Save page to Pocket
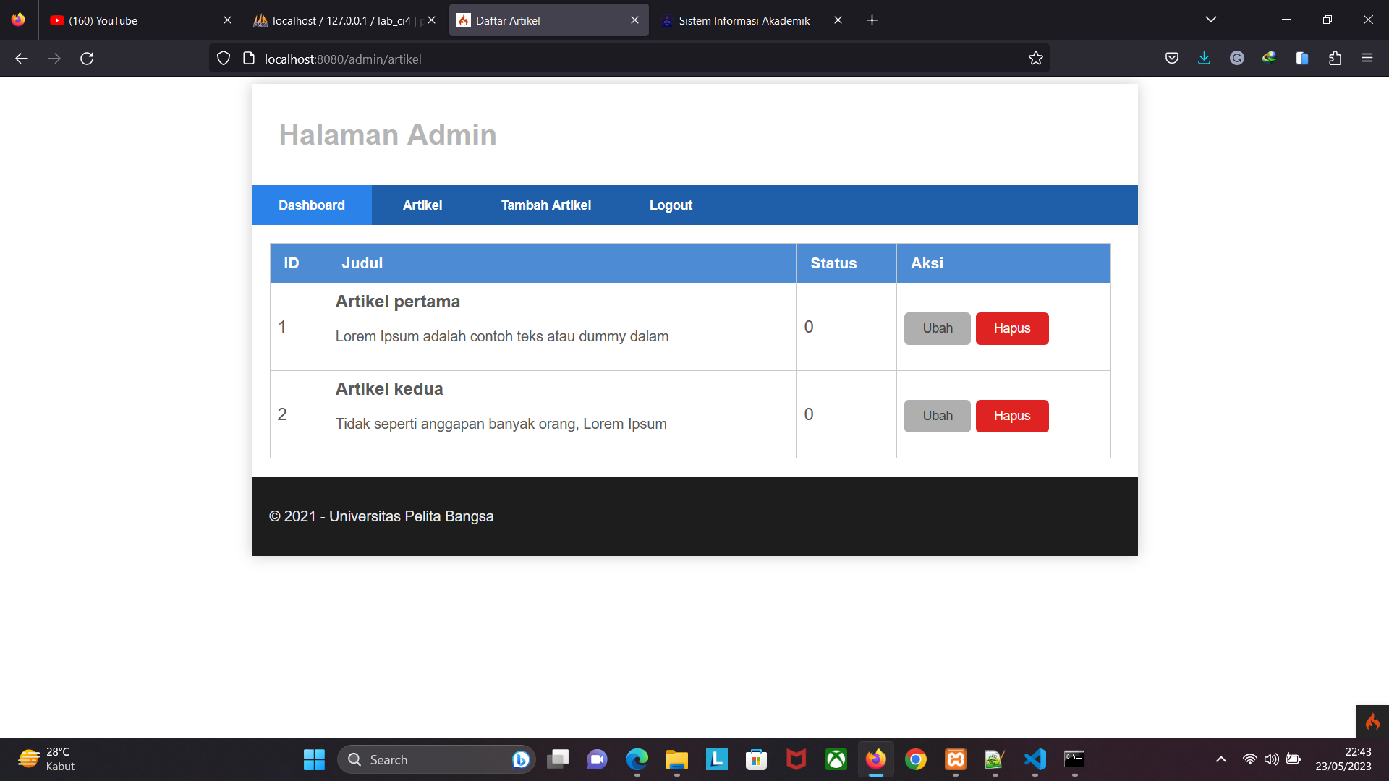Viewport: 1389px width, 781px height. point(1172,58)
